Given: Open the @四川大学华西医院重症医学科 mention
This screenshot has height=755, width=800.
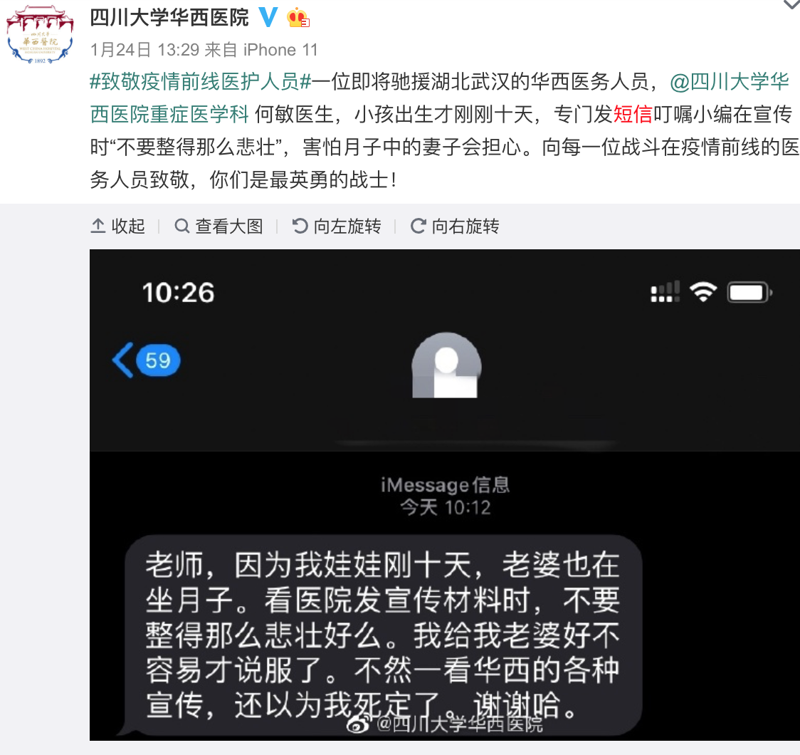Looking at the screenshot, I should [x=440, y=98].
